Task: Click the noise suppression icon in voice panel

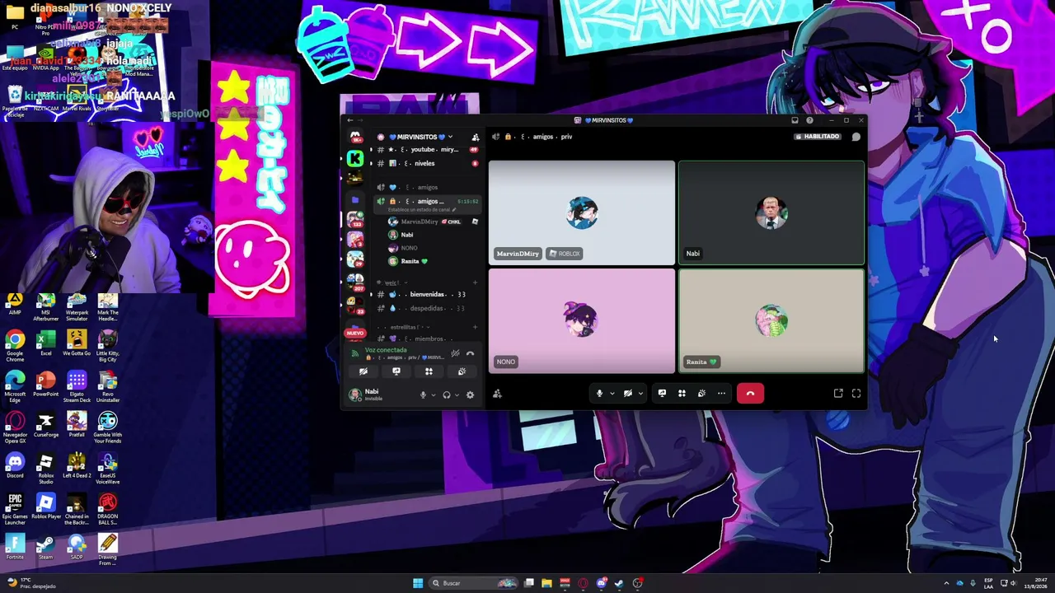Action: pos(455,353)
